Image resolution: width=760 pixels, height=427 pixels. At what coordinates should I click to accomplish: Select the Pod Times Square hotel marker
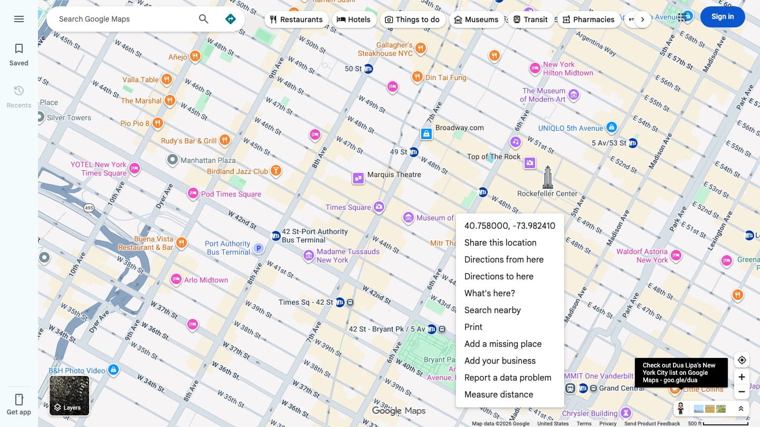tap(193, 193)
